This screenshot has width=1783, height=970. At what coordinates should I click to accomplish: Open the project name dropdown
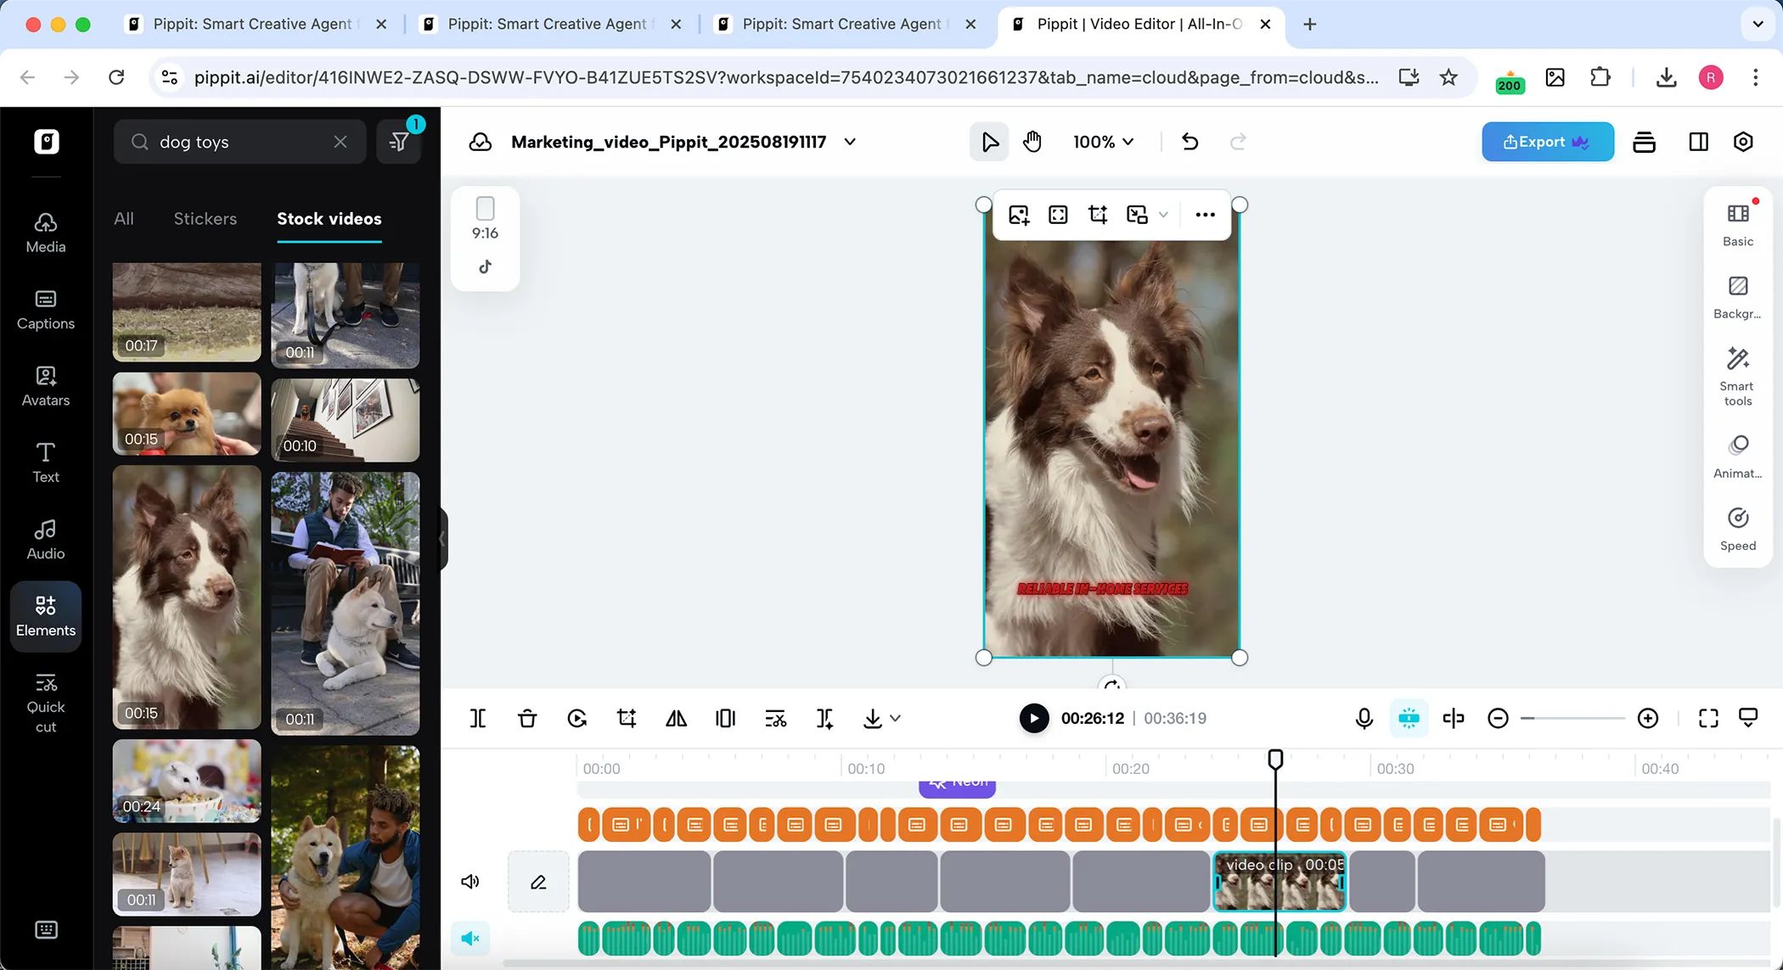[850, 142]
